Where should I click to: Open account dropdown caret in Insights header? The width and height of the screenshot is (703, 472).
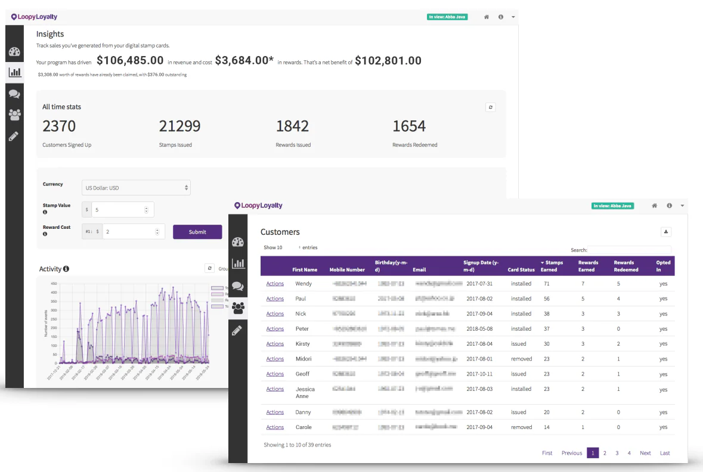(513, 17)
